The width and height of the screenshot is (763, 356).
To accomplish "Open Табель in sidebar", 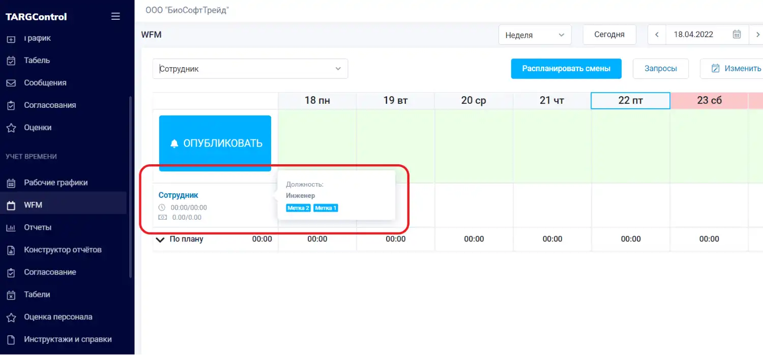I will [37, 61].
